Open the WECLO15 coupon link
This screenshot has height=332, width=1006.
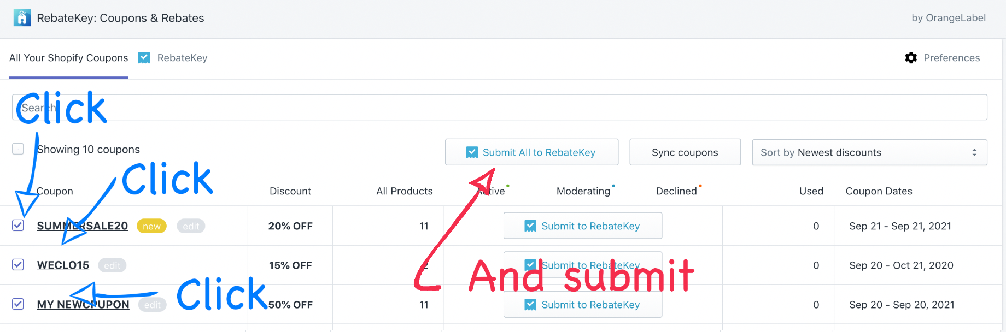pyautogui.click(x=63, y=265)
